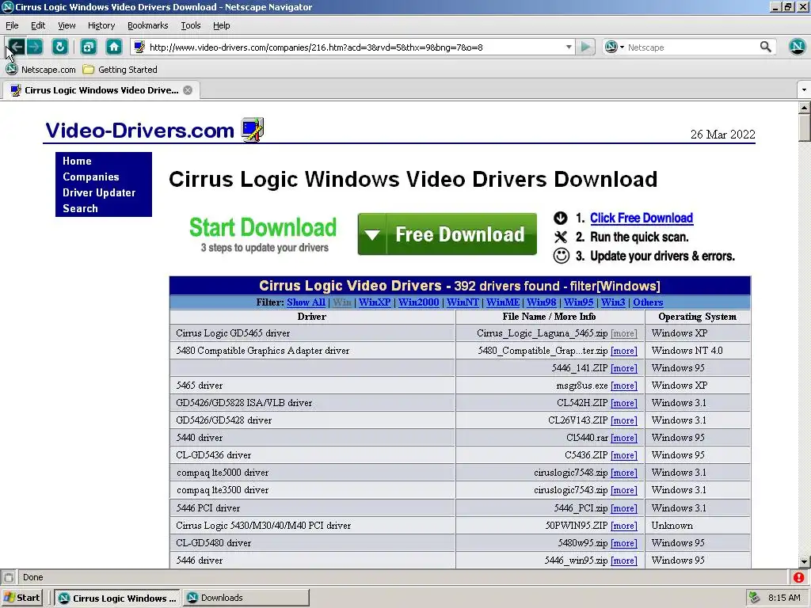The height and width of the screenshot is (608, 811).
Task: Open the Tools menu
Action: 190,25
